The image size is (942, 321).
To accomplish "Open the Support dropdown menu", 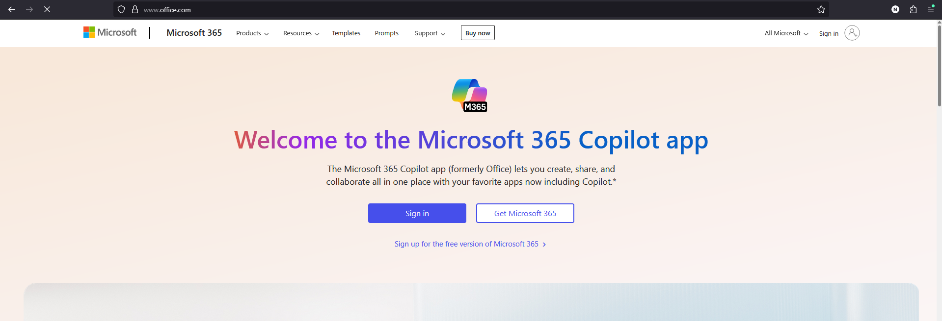I will click(x=430, y=33).
